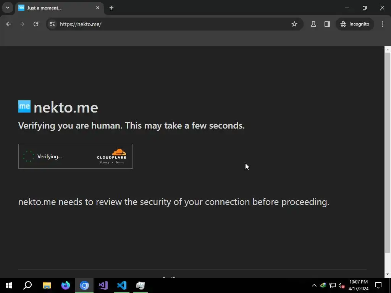Open the clock showing 10:07 PM
Image resolution: width=391 pixels, height=293 pixels.
(358, 285)
